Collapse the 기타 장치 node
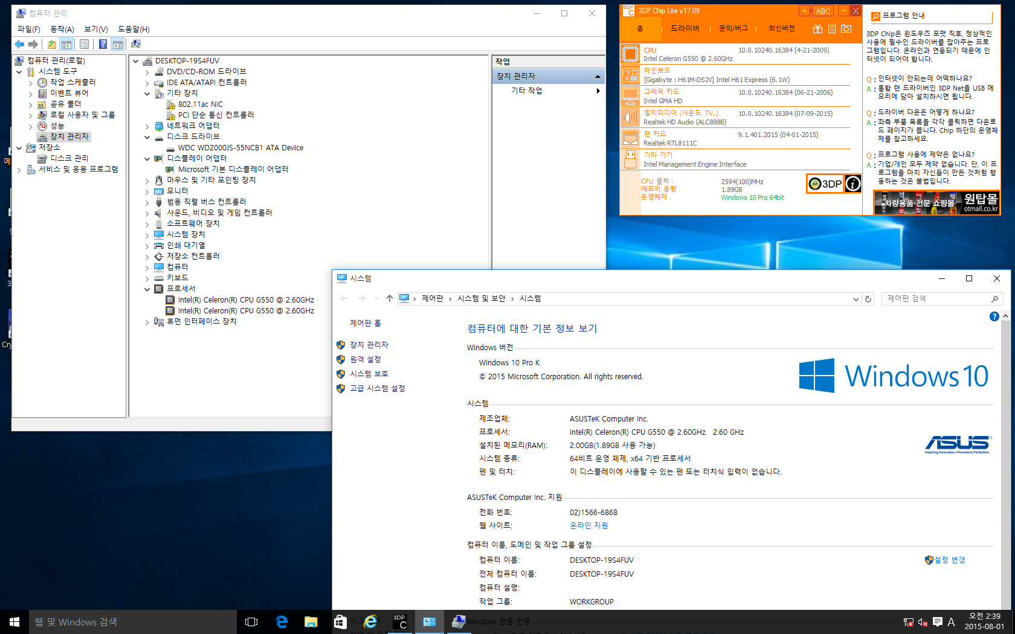Viewport: 1015px width, 634px height. [147, 94]
